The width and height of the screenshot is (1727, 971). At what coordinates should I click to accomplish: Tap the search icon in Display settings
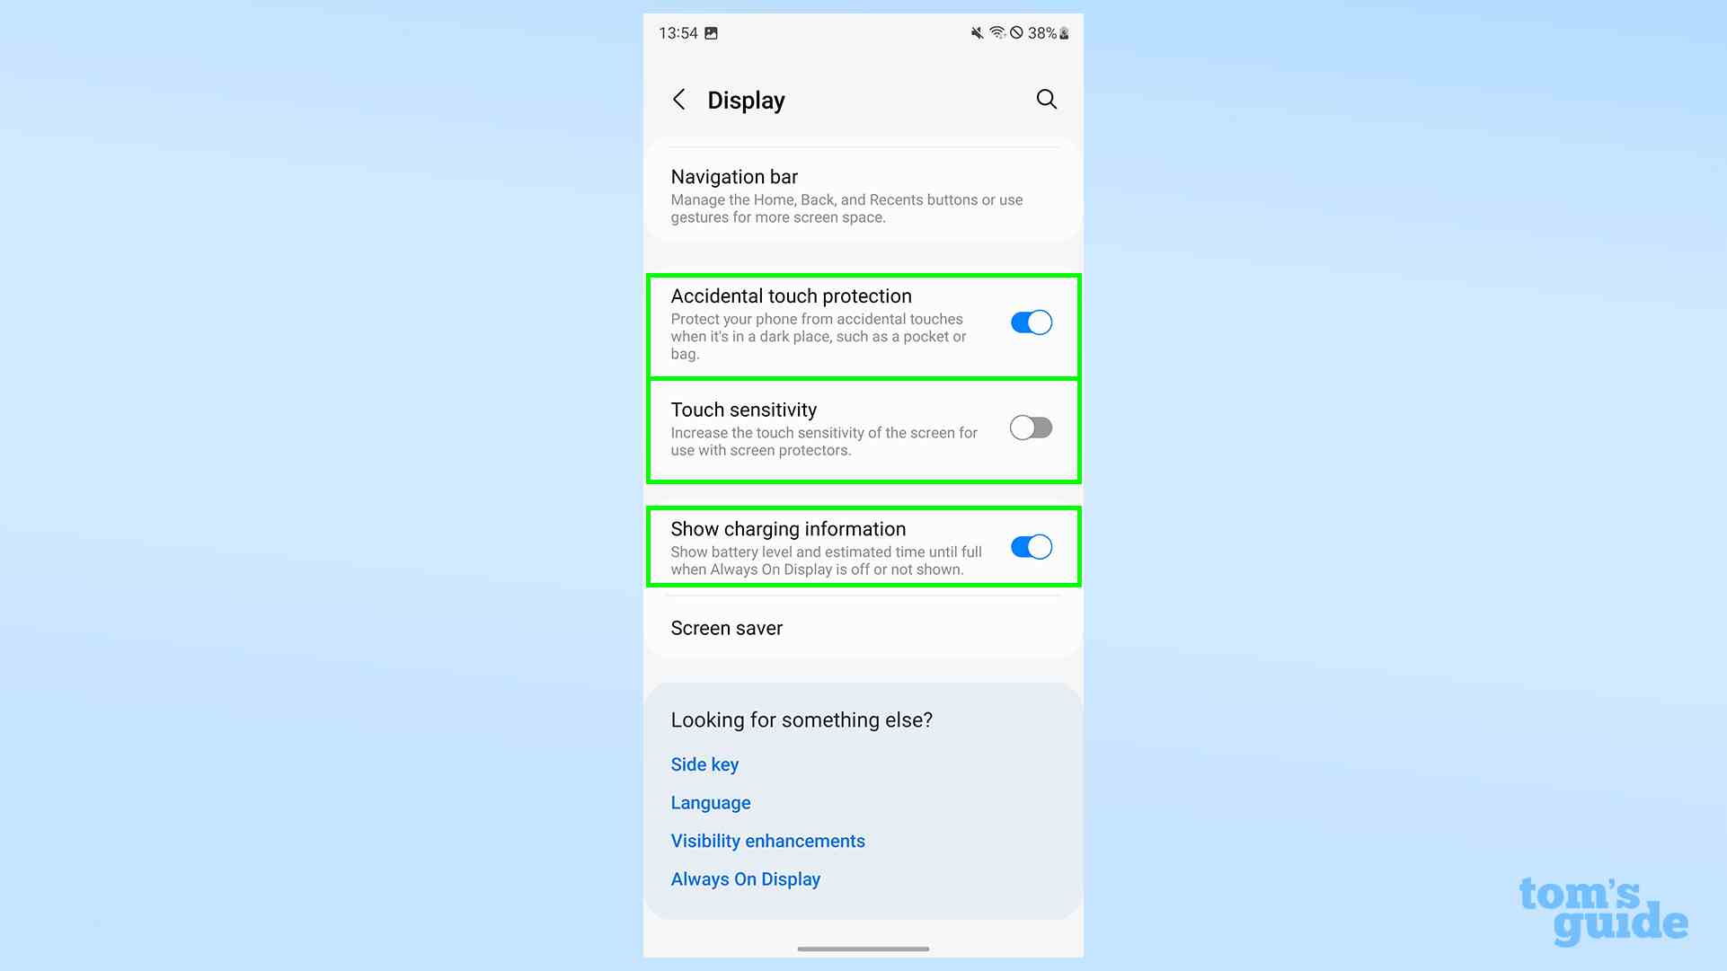1045,100
